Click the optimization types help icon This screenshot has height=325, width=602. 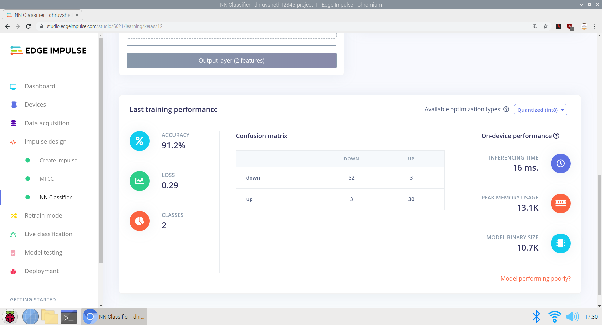[506, 109]
